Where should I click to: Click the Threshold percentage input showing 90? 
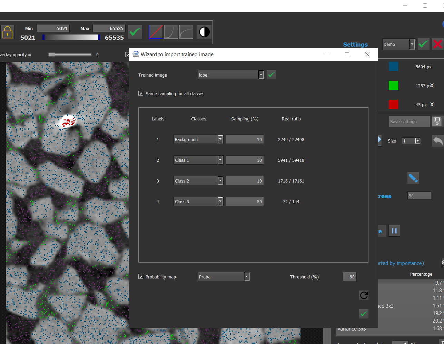click(x=349, y=276)
